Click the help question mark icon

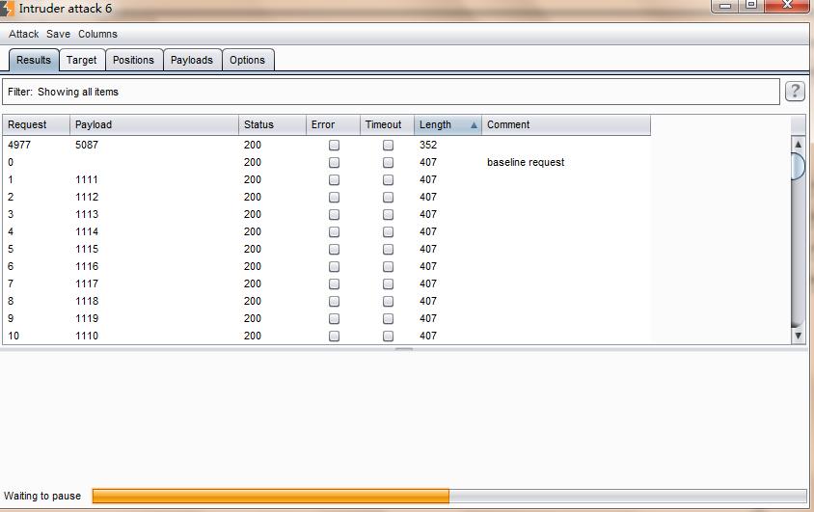[x=795, y=92]
